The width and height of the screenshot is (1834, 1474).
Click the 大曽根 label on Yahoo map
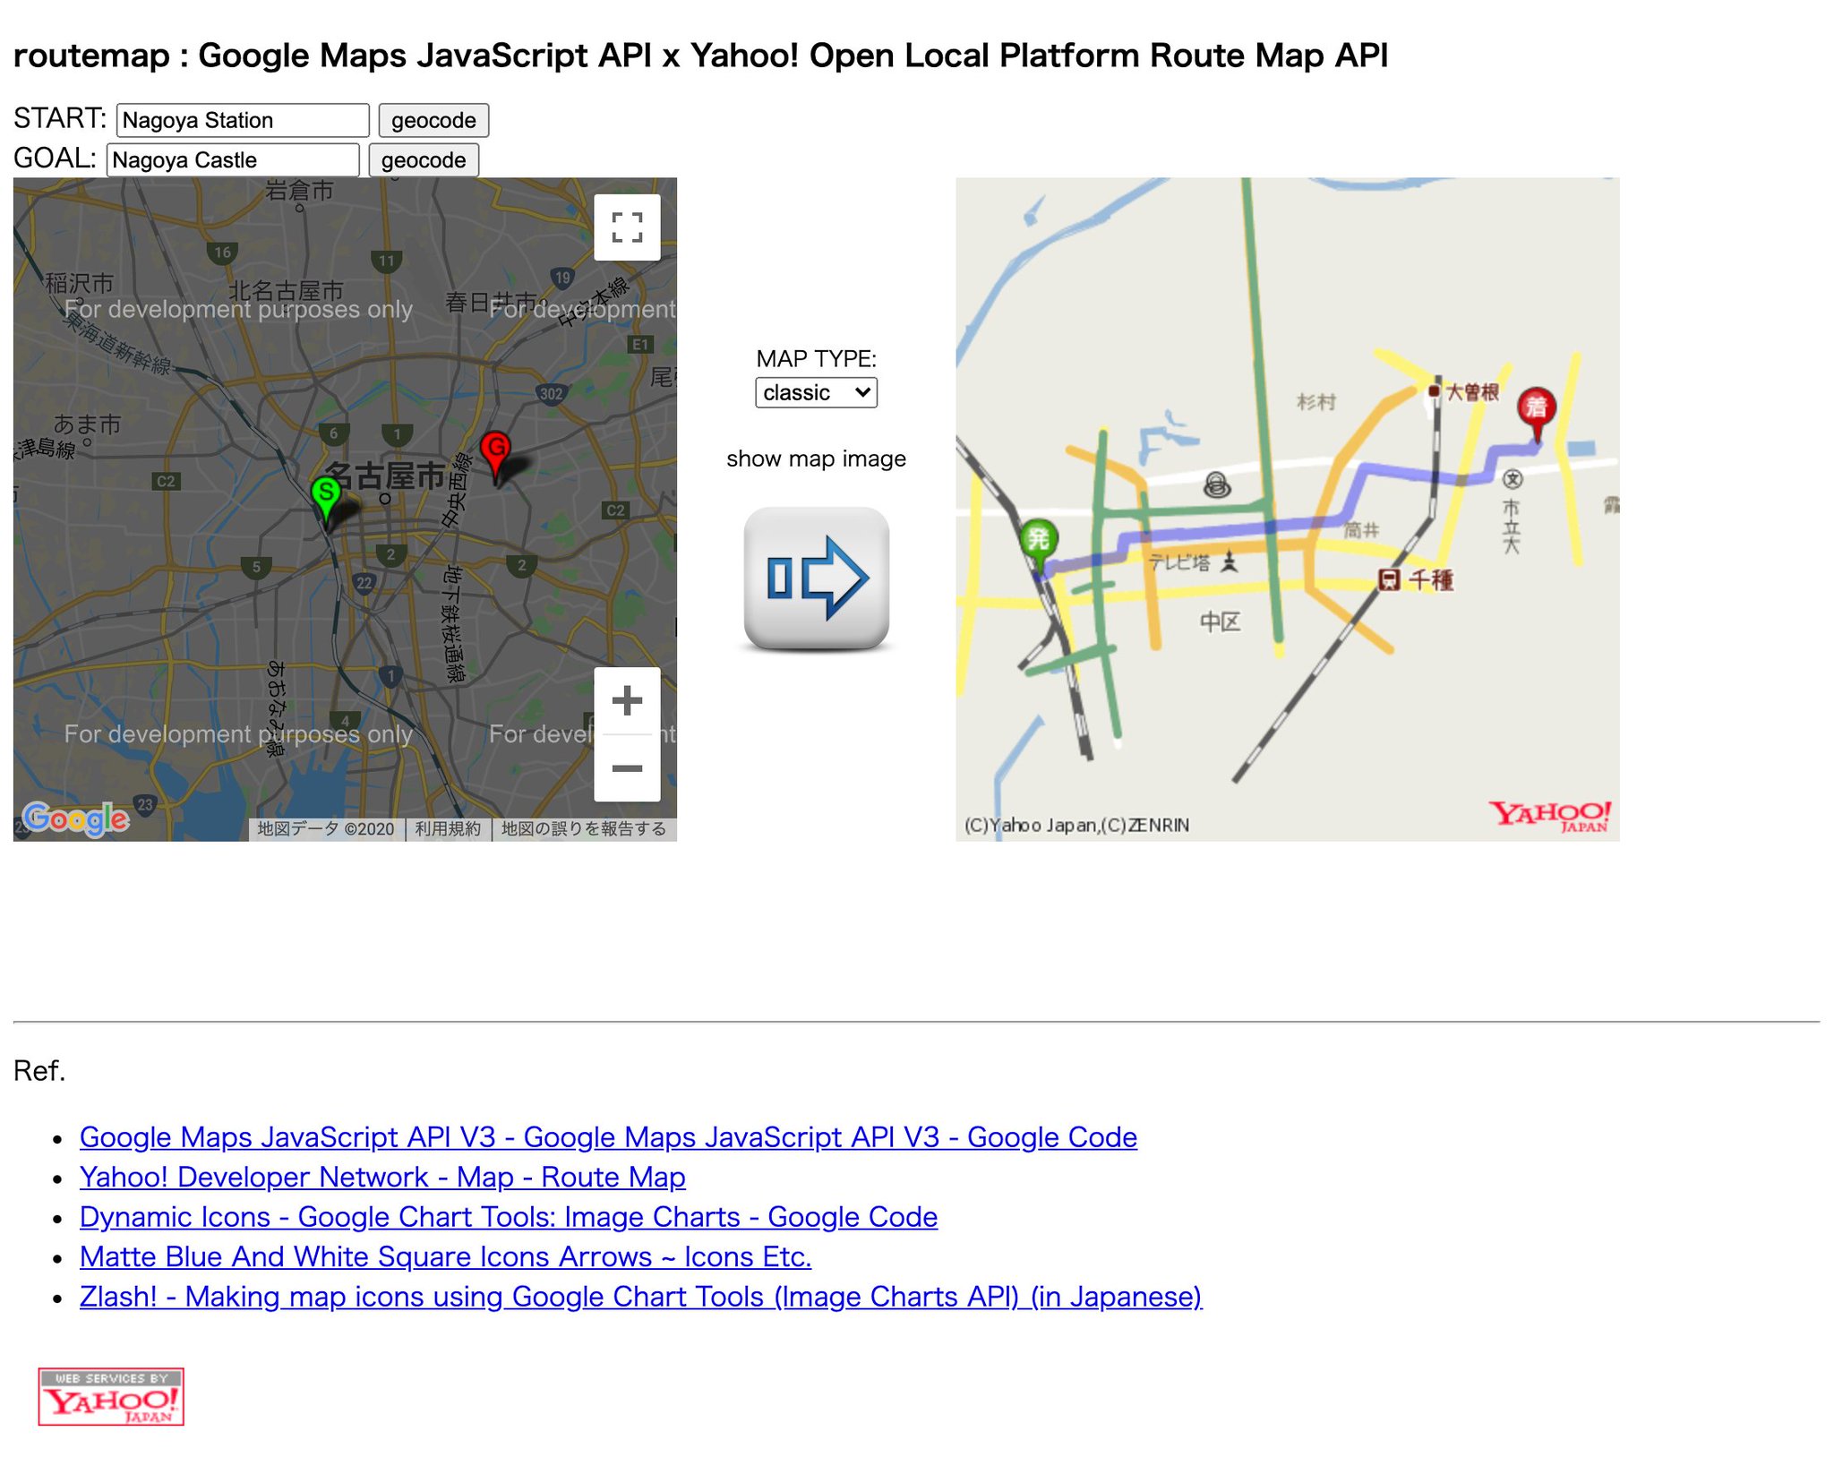click(x=1473, y=391)
